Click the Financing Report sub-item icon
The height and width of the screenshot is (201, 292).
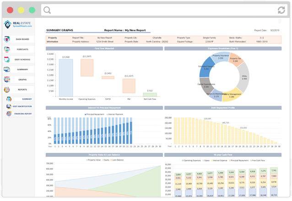pyautogui.click(x=9, y=114)
